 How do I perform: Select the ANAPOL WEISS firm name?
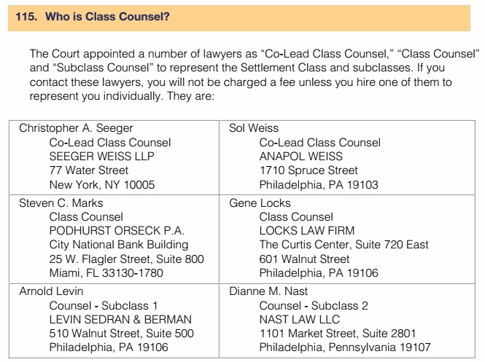pos(300,157)
